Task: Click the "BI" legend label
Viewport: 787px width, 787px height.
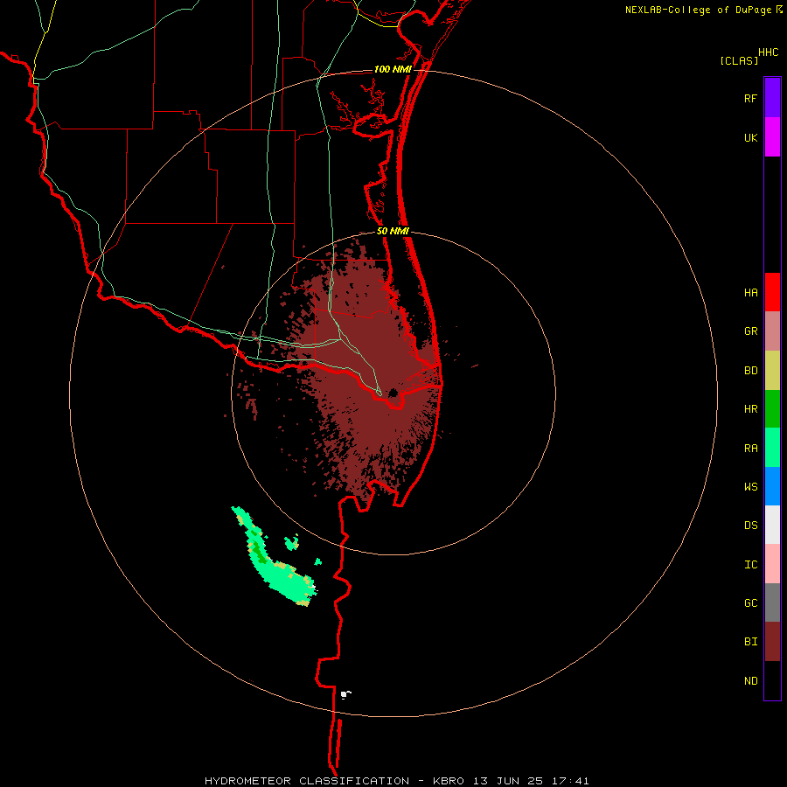Action: coord(750,642)
